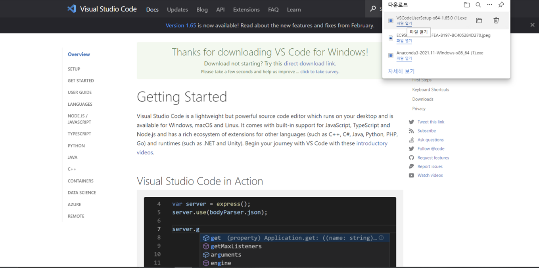The height and width of the screenshot is (268, 539).
Task: Select Overview in the docs sidebar
Action: (x=79, y=54)
